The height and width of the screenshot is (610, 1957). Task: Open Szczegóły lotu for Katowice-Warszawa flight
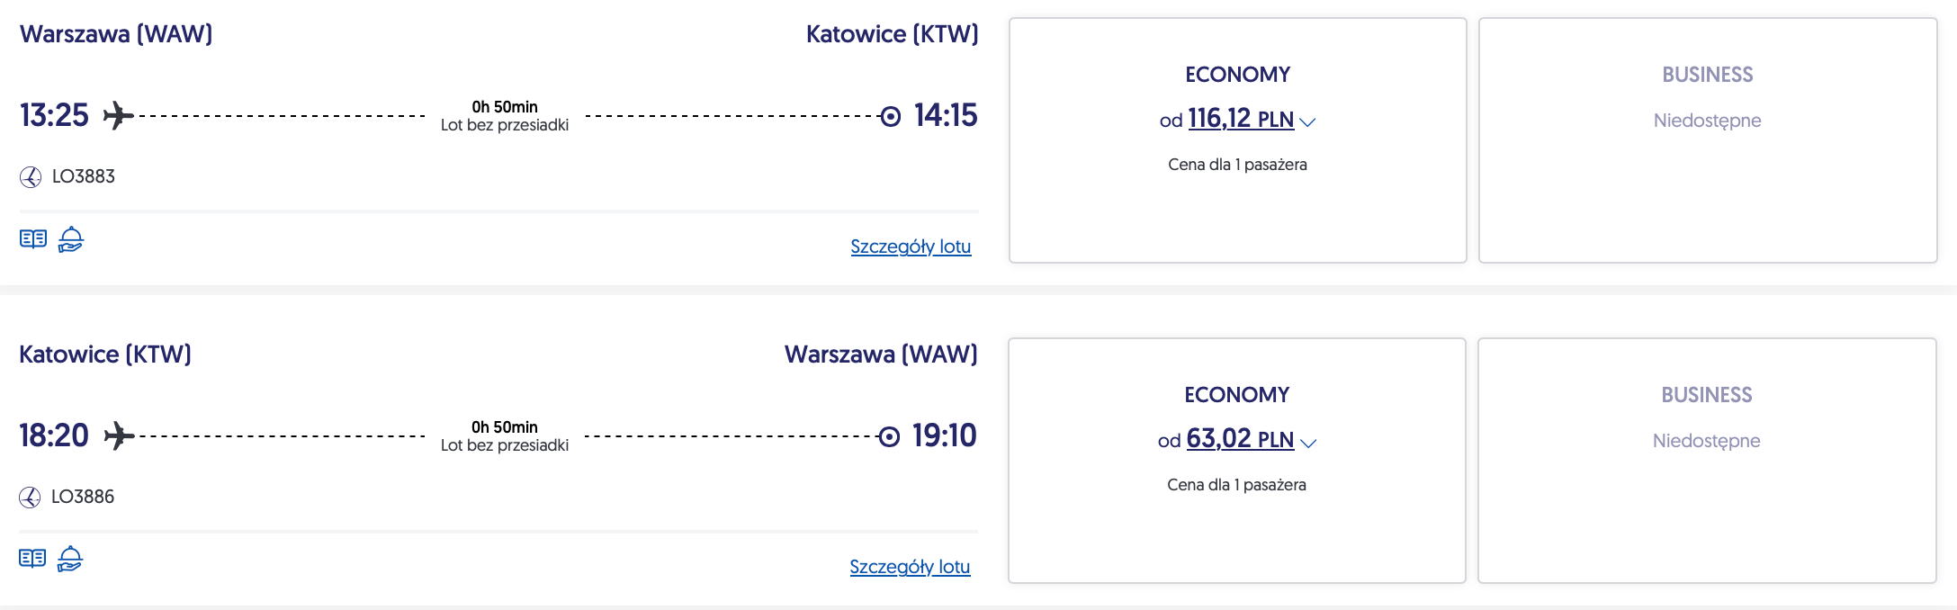pyautogui.click(x=910, y=567)
